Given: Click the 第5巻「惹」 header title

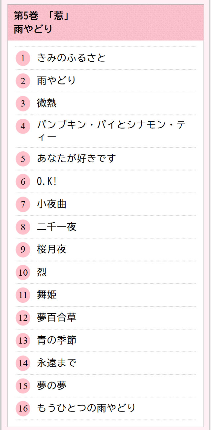Looking at the screenshot, I should tap(41, 16).
